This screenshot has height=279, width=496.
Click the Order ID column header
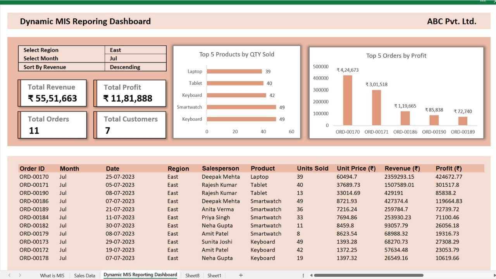[32, 169]
